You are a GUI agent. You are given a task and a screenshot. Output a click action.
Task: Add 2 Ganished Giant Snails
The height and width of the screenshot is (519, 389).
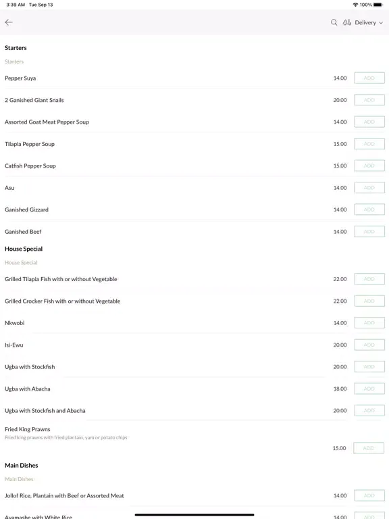369,100
